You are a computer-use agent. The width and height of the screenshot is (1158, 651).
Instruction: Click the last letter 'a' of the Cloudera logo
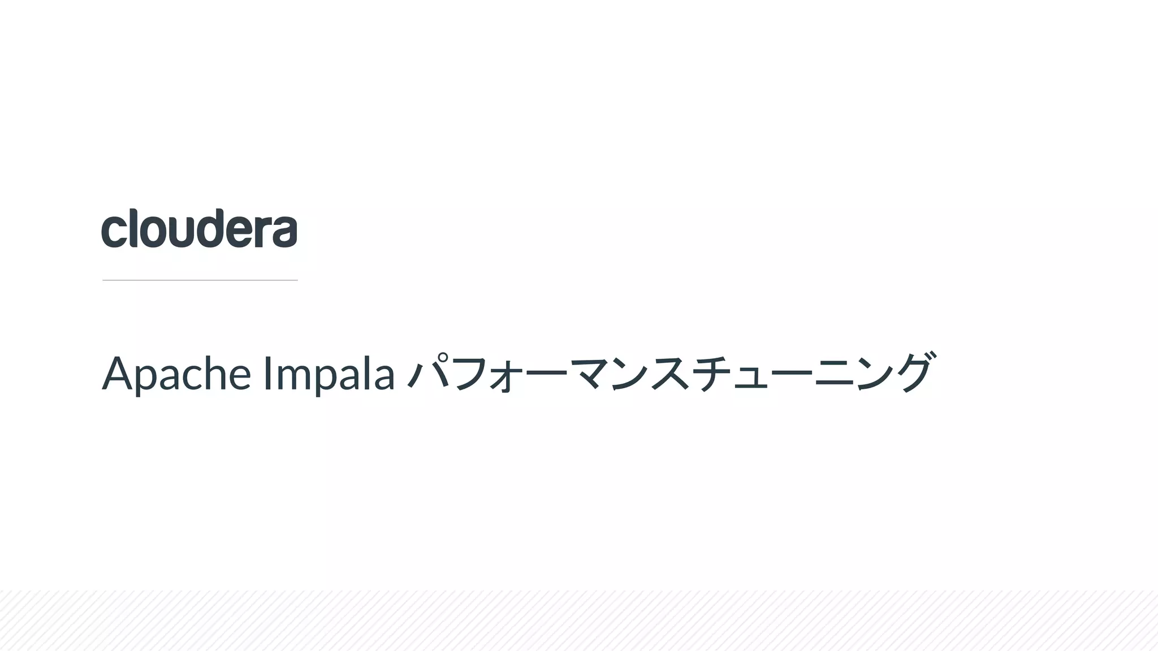pyautogui.click(x=284, y=232)
